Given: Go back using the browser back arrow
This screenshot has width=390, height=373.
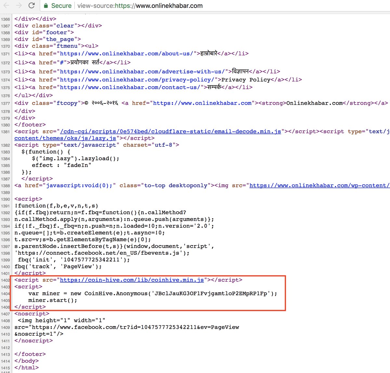Looking at the screenshot, I should 6,6.
